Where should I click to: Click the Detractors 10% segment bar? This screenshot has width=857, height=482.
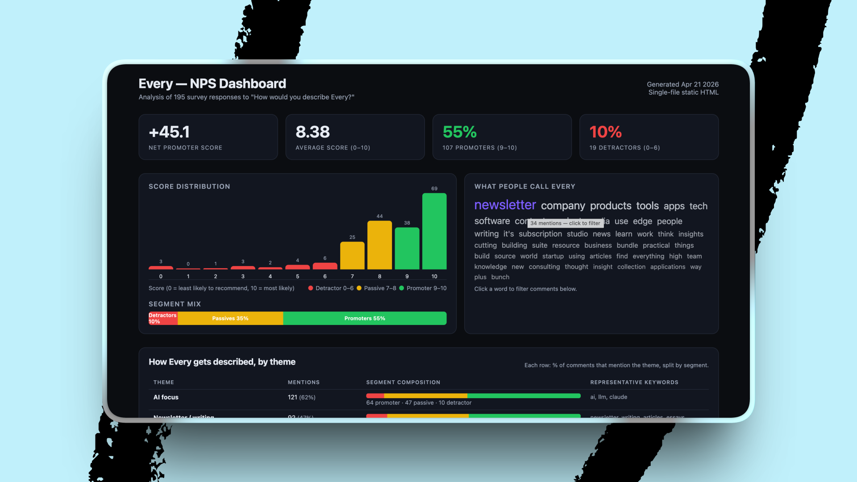[x=163, y=318]
